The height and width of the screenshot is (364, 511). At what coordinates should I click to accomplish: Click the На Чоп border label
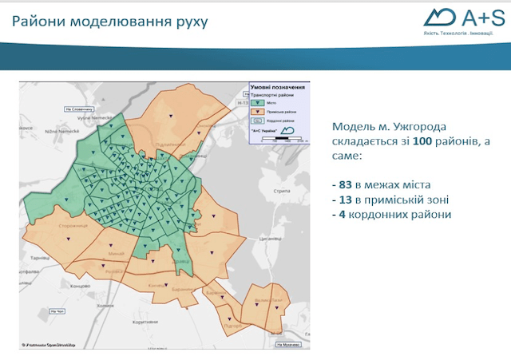55,311
